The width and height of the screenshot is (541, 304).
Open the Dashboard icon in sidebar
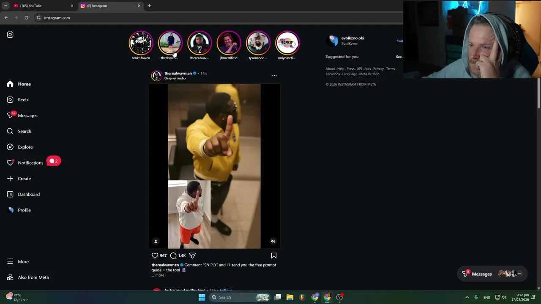pos(10,194)
